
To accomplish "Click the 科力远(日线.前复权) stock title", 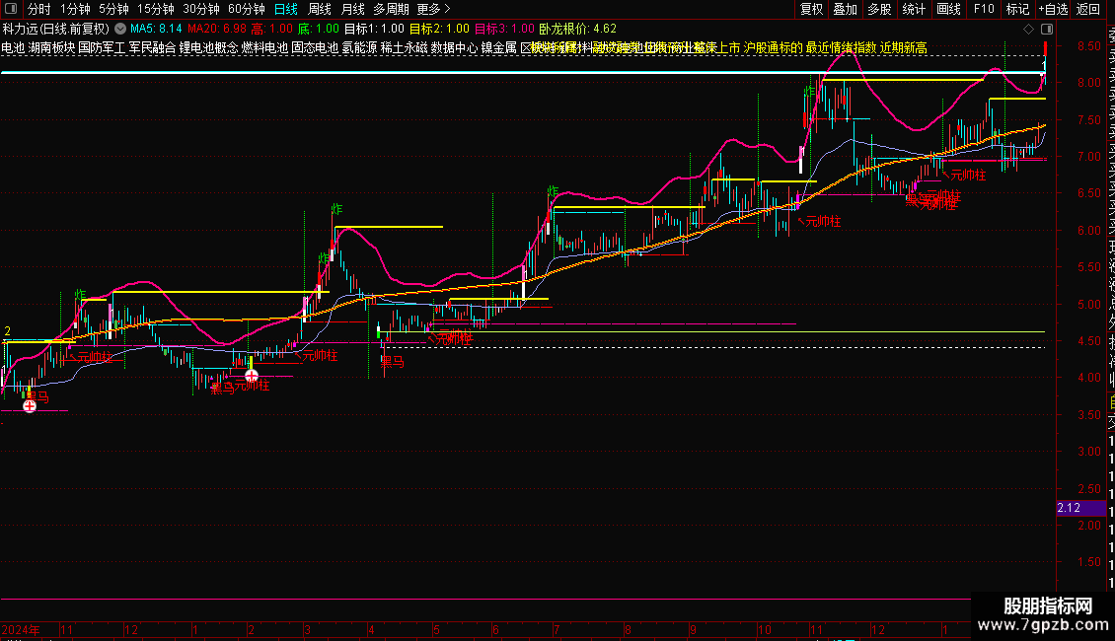I will point(56,29).
